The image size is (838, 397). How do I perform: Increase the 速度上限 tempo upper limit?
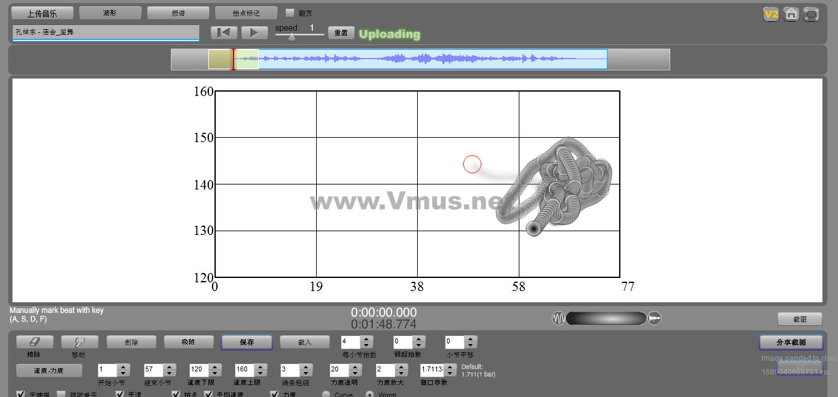click(x=261, y=366)
